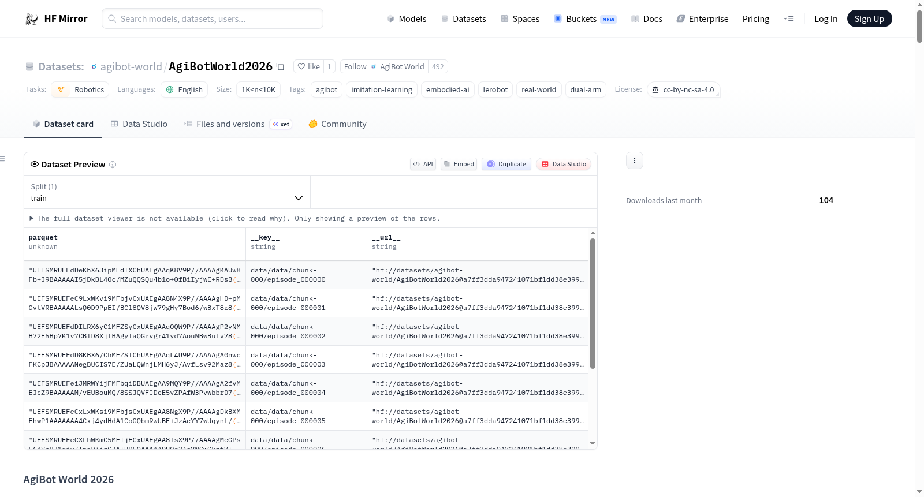The width and height of the screenshot is (924, 497).
Task: Select the episode_000000 key cell
Action: click(306, 275)
